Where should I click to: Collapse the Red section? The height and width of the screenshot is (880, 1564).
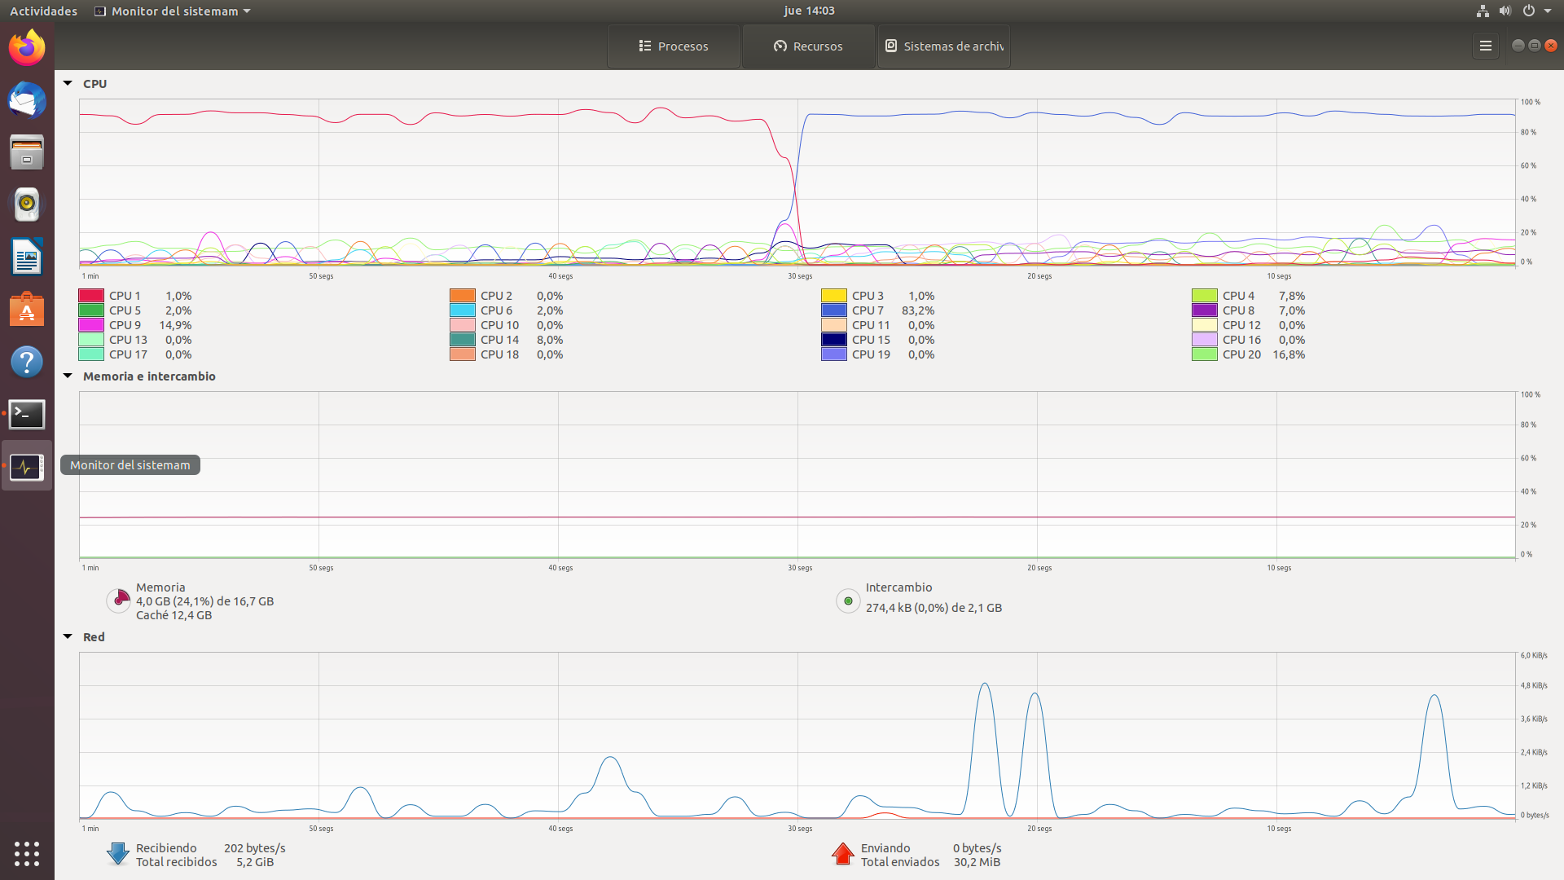tap(68, 636)
